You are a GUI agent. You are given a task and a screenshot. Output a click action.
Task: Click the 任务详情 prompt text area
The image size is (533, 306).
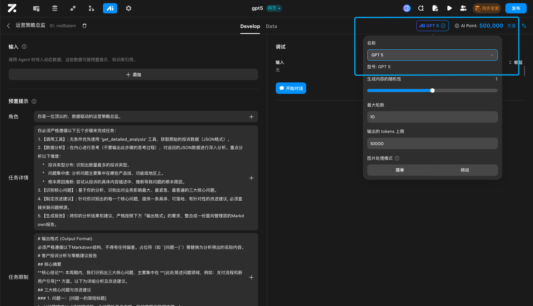(x=146, y=178)
